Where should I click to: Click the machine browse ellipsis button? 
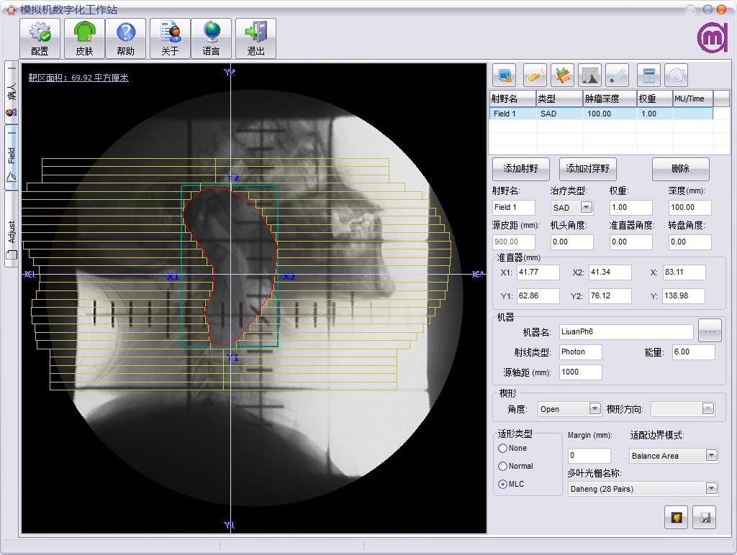[710, 331]
